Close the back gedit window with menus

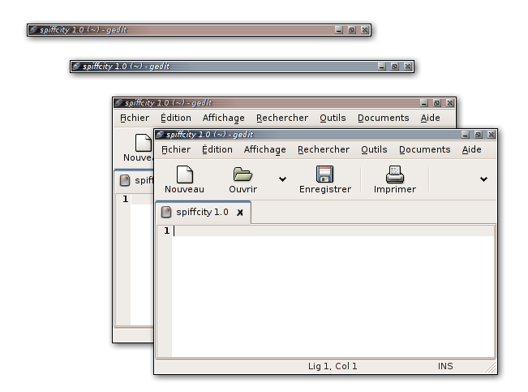pyautogui.click(x=450, y=103)
